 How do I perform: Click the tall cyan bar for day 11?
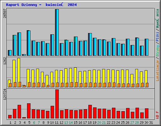click(57, 32)
